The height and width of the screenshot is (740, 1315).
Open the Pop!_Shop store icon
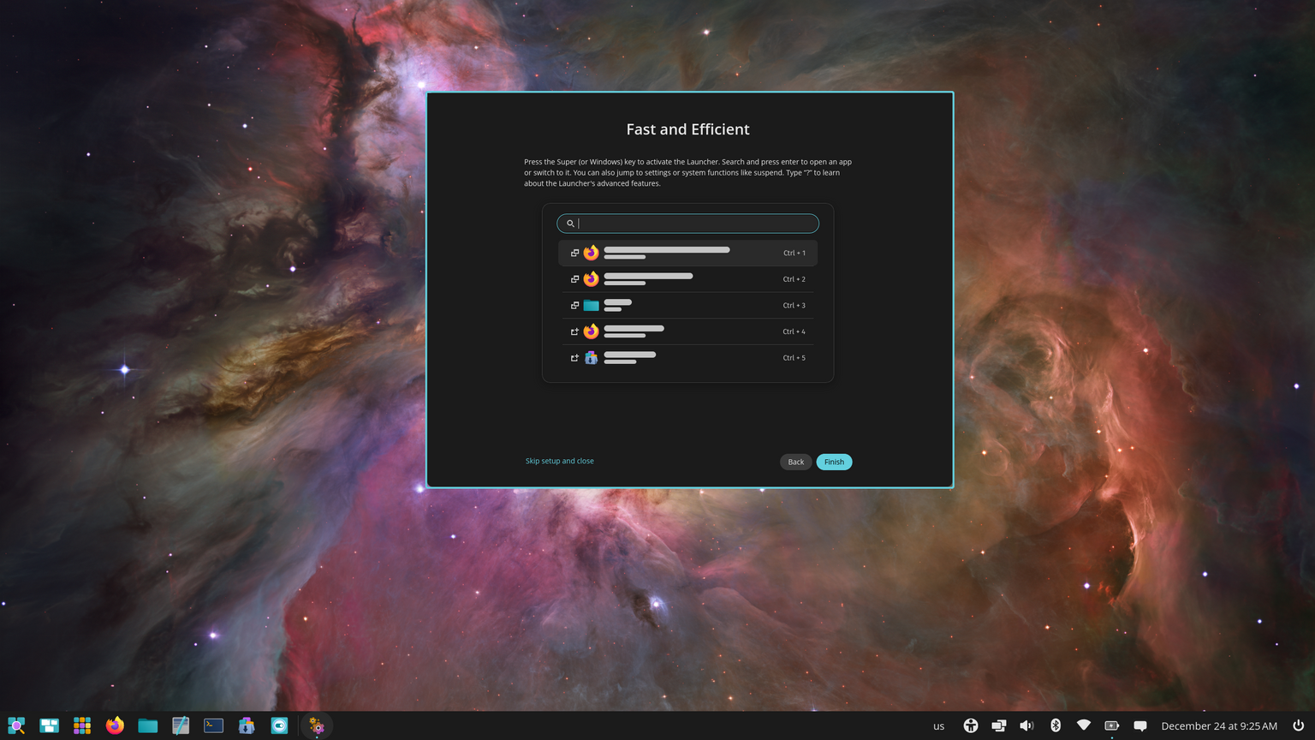pos(246,725)
